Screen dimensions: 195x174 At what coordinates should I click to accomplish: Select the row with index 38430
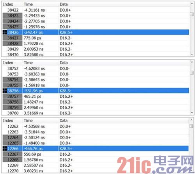(96, 54)
